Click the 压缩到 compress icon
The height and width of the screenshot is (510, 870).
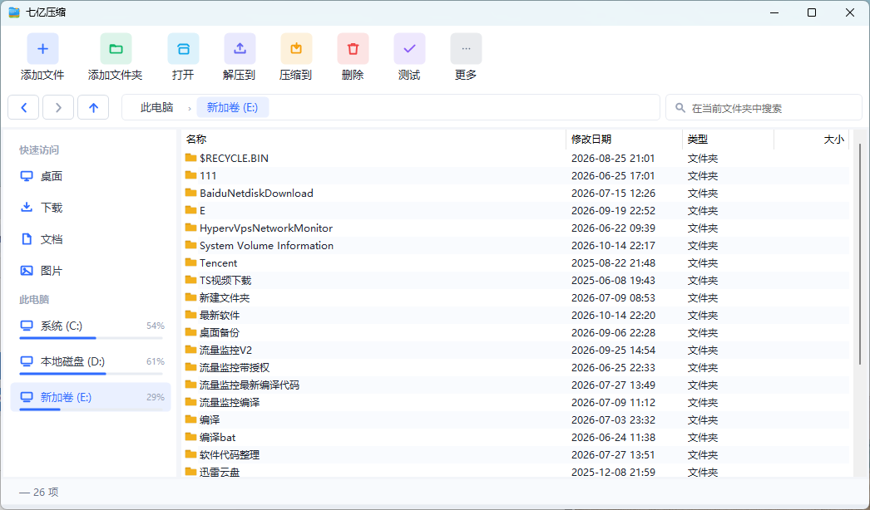click(x=296, y=49)
